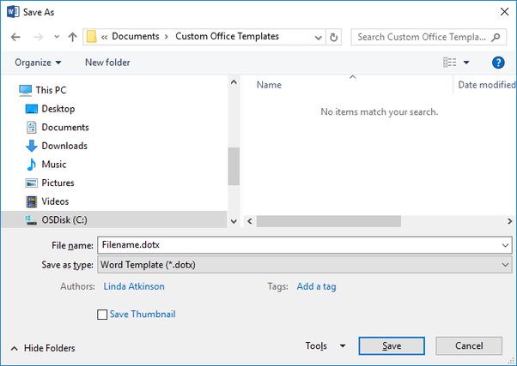Screen dimensions: 517x366
Task: Open the view options dropdown arrow
Action: [466, 63]
